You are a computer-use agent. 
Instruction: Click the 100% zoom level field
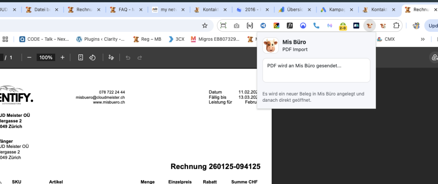46,57
